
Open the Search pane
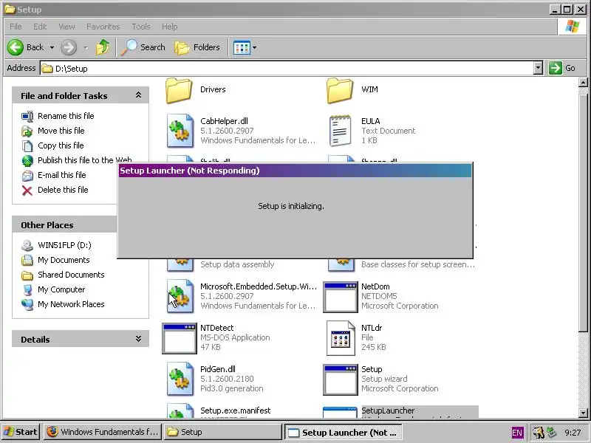pos(143,47)
